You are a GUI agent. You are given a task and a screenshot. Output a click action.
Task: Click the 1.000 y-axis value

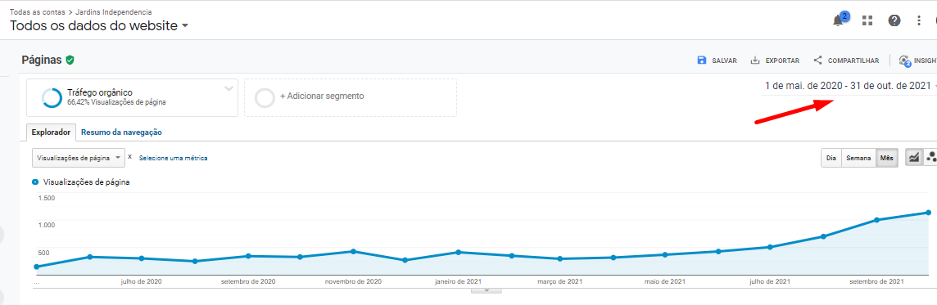tap(46, 225)
